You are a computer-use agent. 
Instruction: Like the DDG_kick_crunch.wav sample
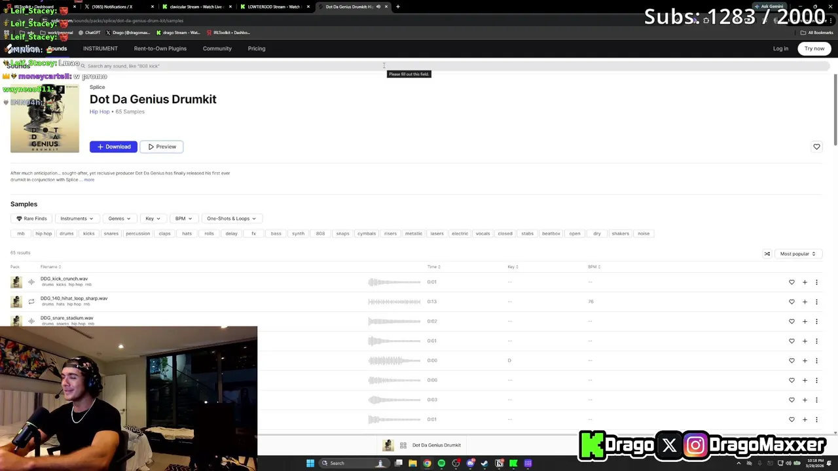[x=792, y=282]
